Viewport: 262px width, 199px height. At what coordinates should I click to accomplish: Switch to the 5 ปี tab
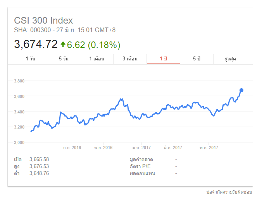(196, 59)
